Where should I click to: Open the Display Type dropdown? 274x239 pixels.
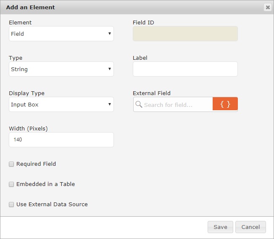click(x=61, y=104)
